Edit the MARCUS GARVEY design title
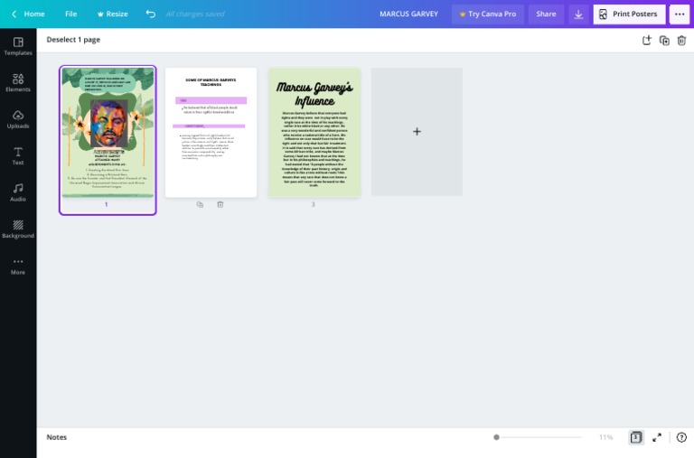Image resolution: width=694 pixels, height=458 pixels. pyautogui.click(x=408, y=14)
